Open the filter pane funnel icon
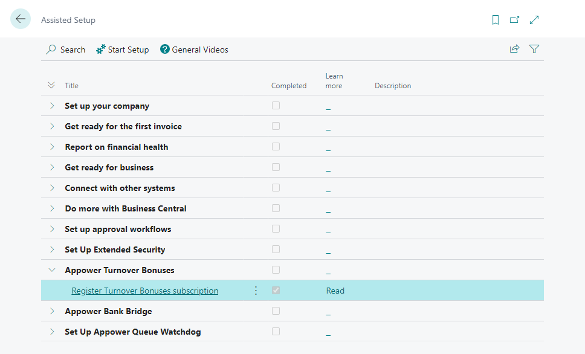Screen dimensions: 585x354 coord(534,50)
